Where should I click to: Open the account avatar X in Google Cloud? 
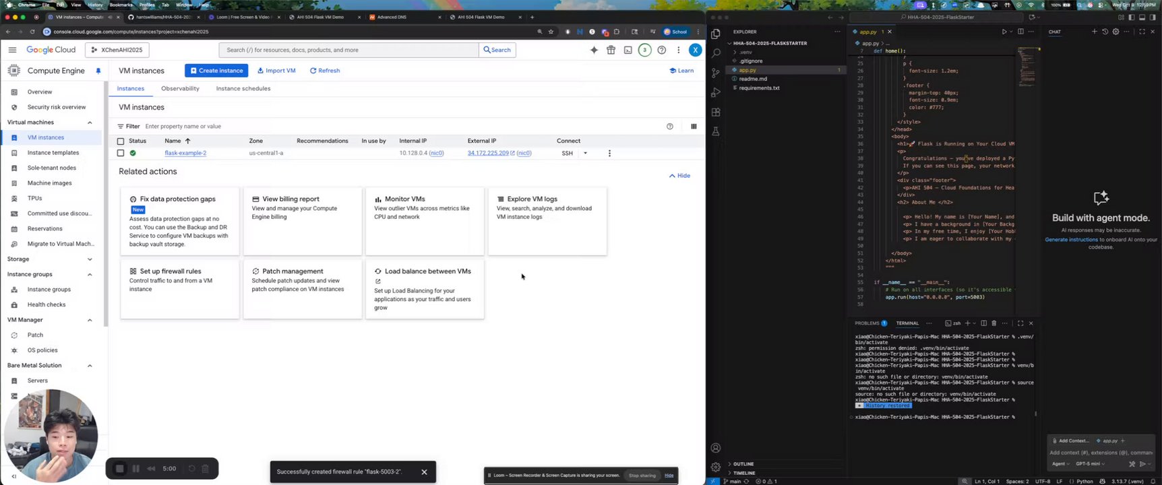[695, 50]
